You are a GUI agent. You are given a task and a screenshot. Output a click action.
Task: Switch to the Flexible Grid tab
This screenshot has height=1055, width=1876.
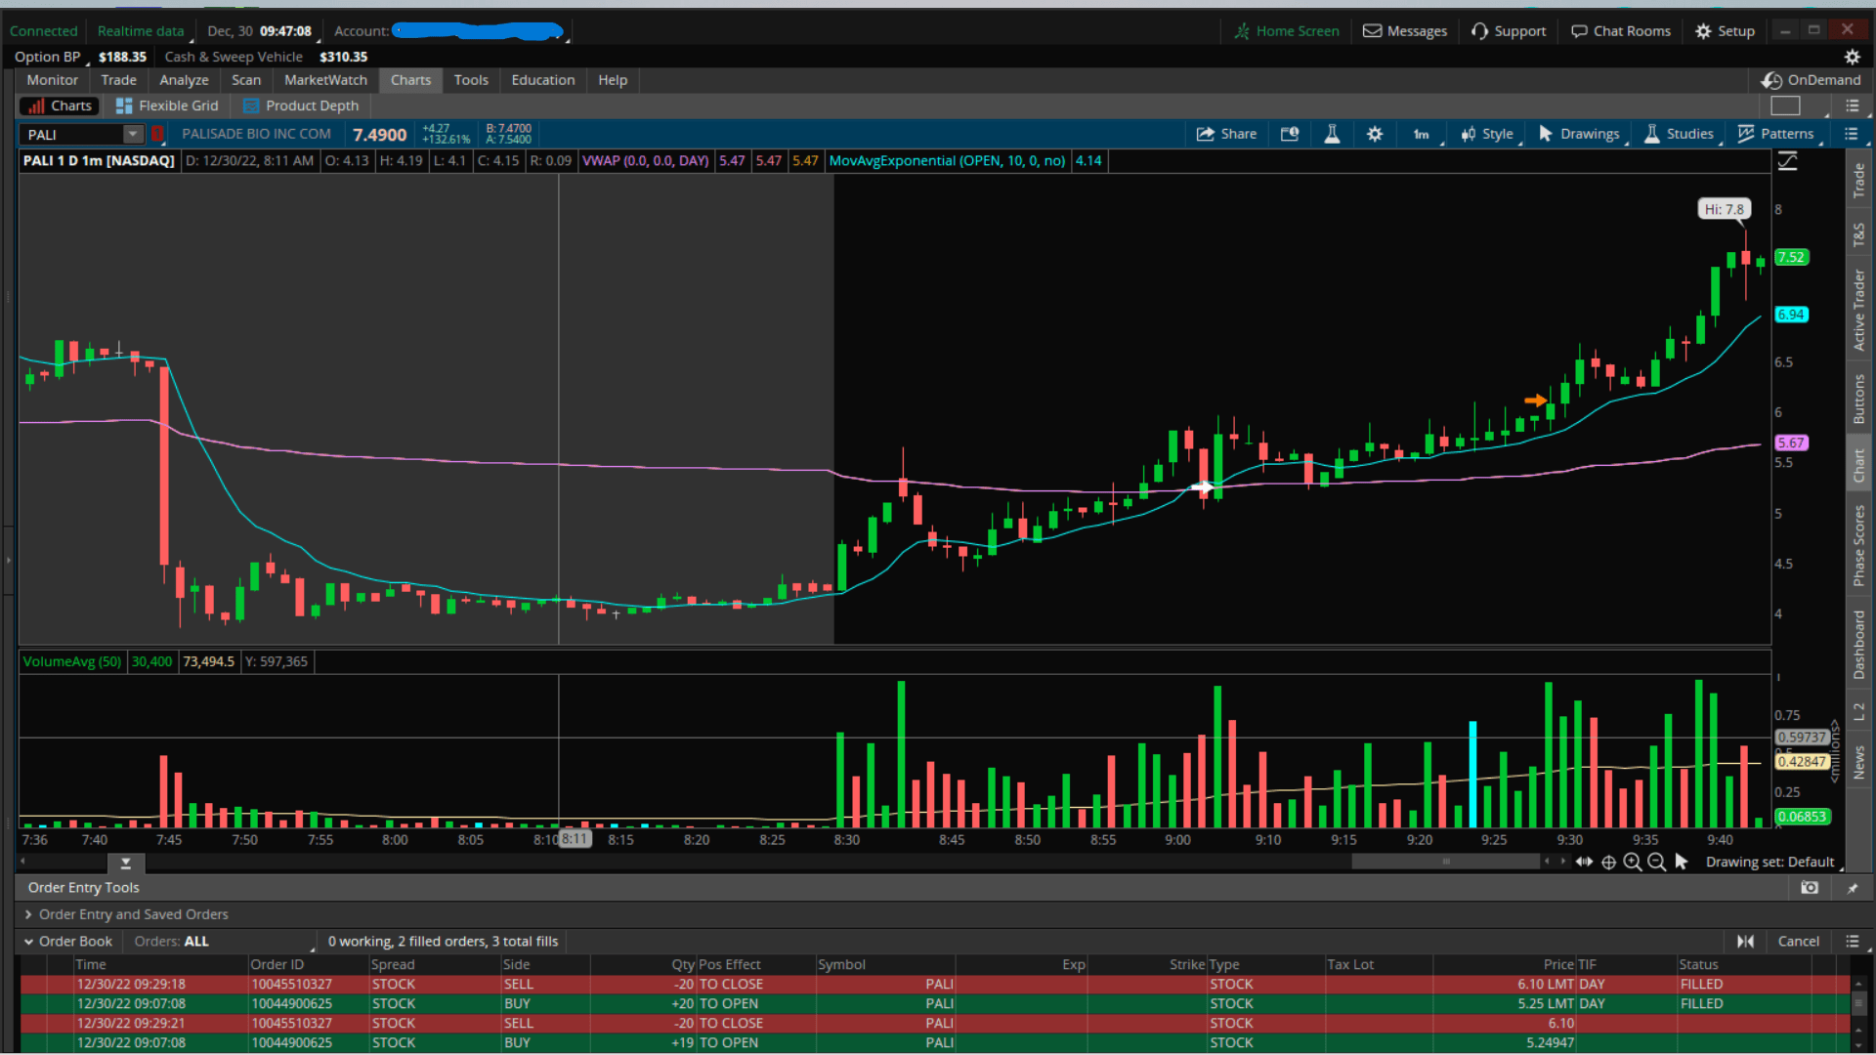pyautogui.click(x=166, y=105)
